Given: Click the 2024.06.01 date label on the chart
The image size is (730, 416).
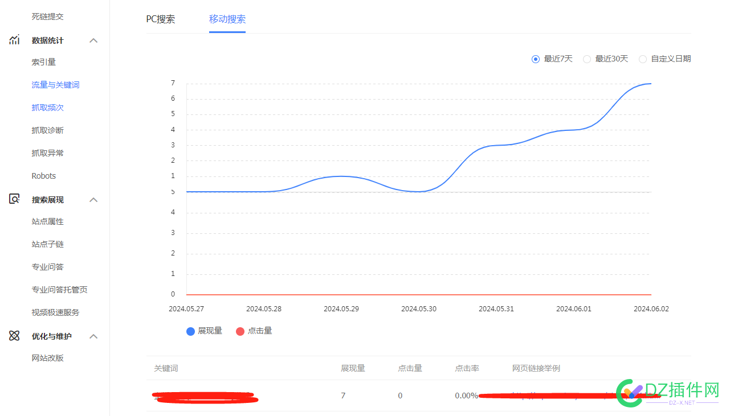Looking at the screenshot, I should click(x=574, y=309).
